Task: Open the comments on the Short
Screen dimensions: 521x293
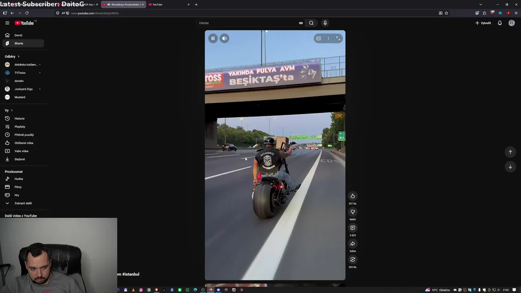Action: pos(352,227)
